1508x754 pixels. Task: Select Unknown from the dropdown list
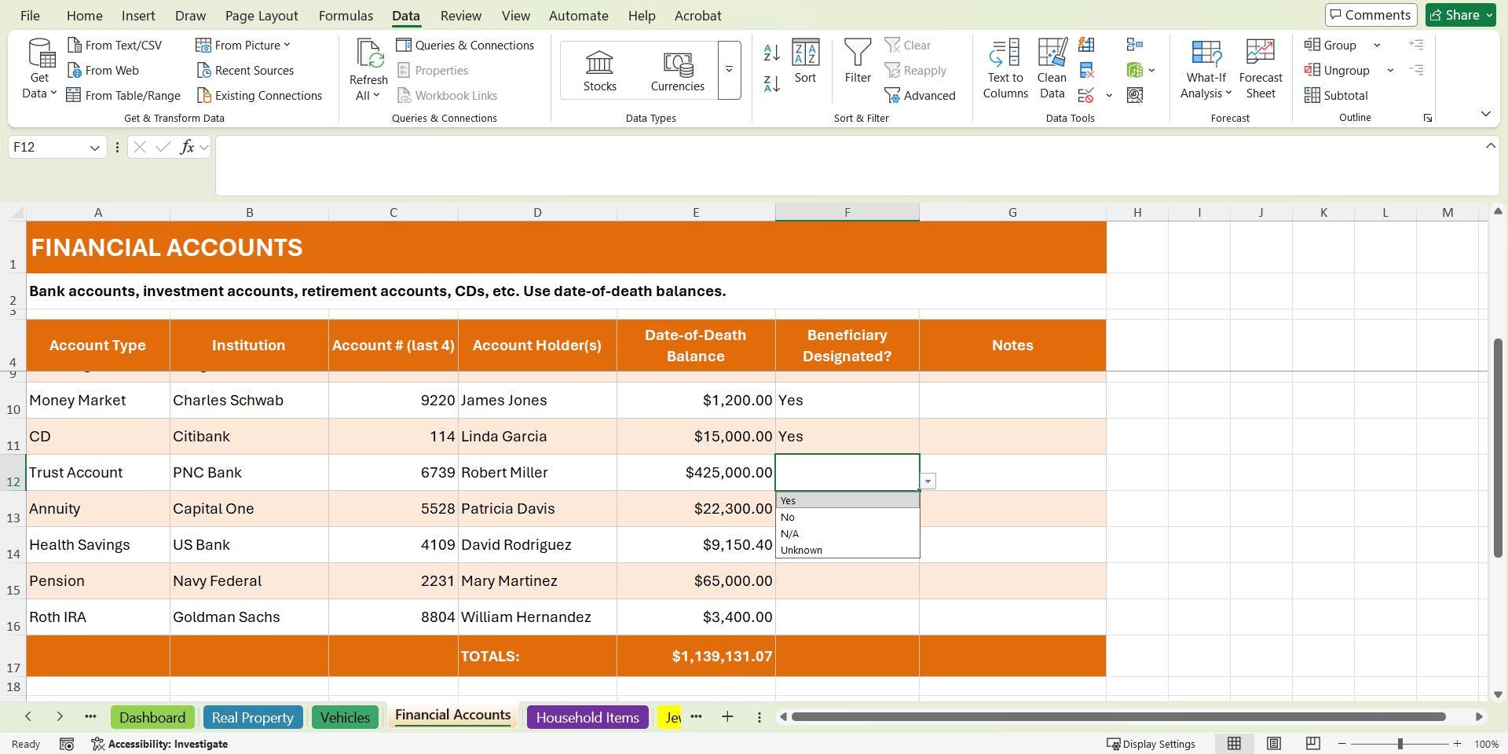tap(847, 550)
